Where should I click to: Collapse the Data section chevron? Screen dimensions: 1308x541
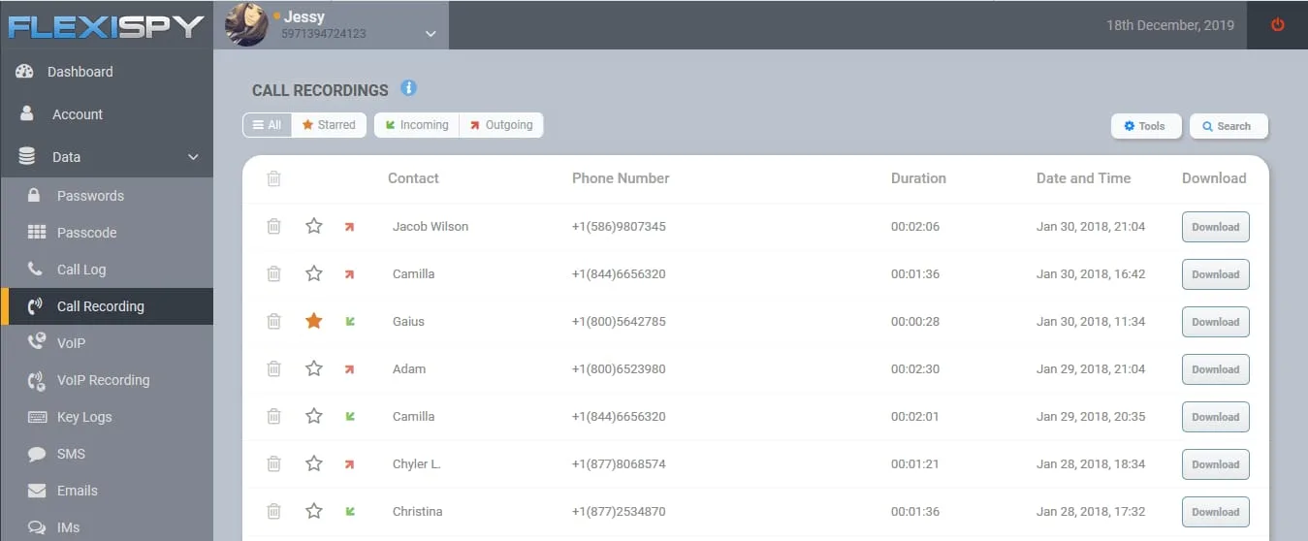pos(193,157)
